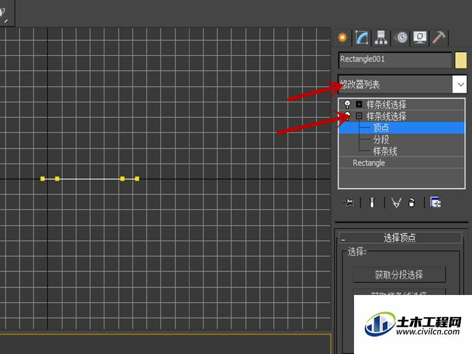Open the Motion panel tab
The width and height of the screenshot is (472, 354).
(401, 37)
